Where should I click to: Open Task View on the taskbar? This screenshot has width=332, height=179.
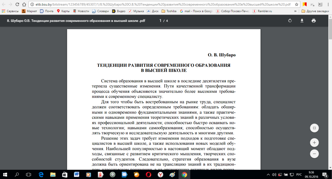[29, 175]
